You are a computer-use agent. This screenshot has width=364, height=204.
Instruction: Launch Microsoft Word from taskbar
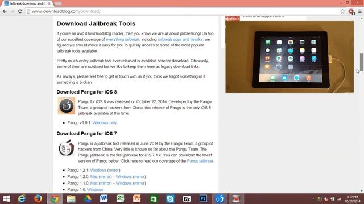click(104, 199)
